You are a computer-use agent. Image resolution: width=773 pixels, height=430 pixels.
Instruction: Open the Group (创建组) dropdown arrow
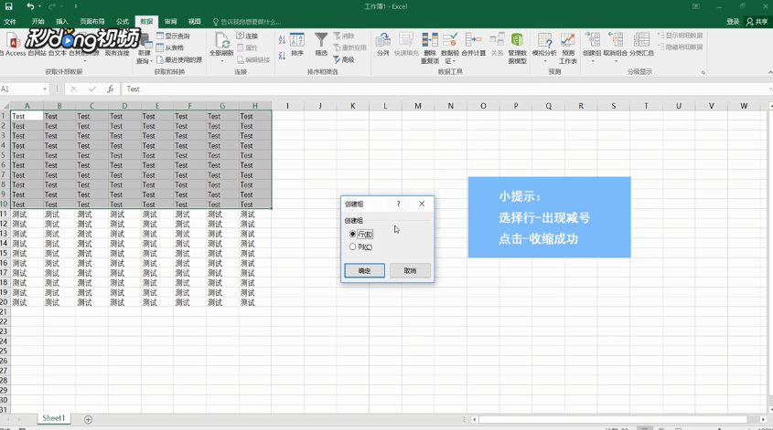tap(592, 60)
